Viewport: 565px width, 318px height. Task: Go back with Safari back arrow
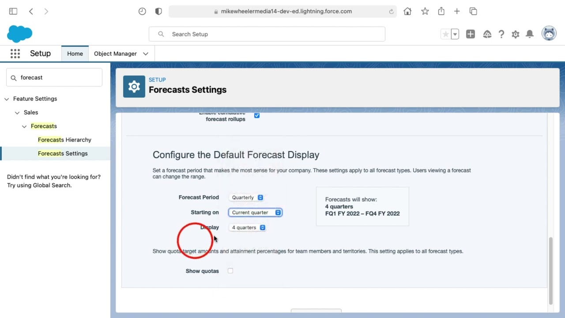click(31, 11)
